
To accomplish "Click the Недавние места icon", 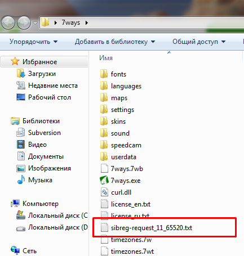I will [21, 86].
